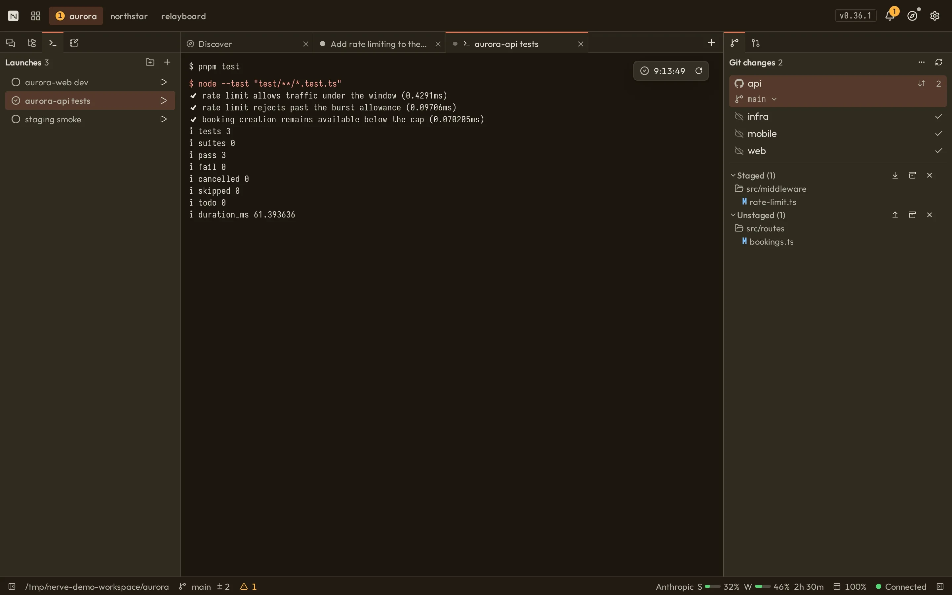Image resolution: width=952 pixels, height=595 pixels.
Task: Open the workspace grid overview icon
Action: click(36, 16)
